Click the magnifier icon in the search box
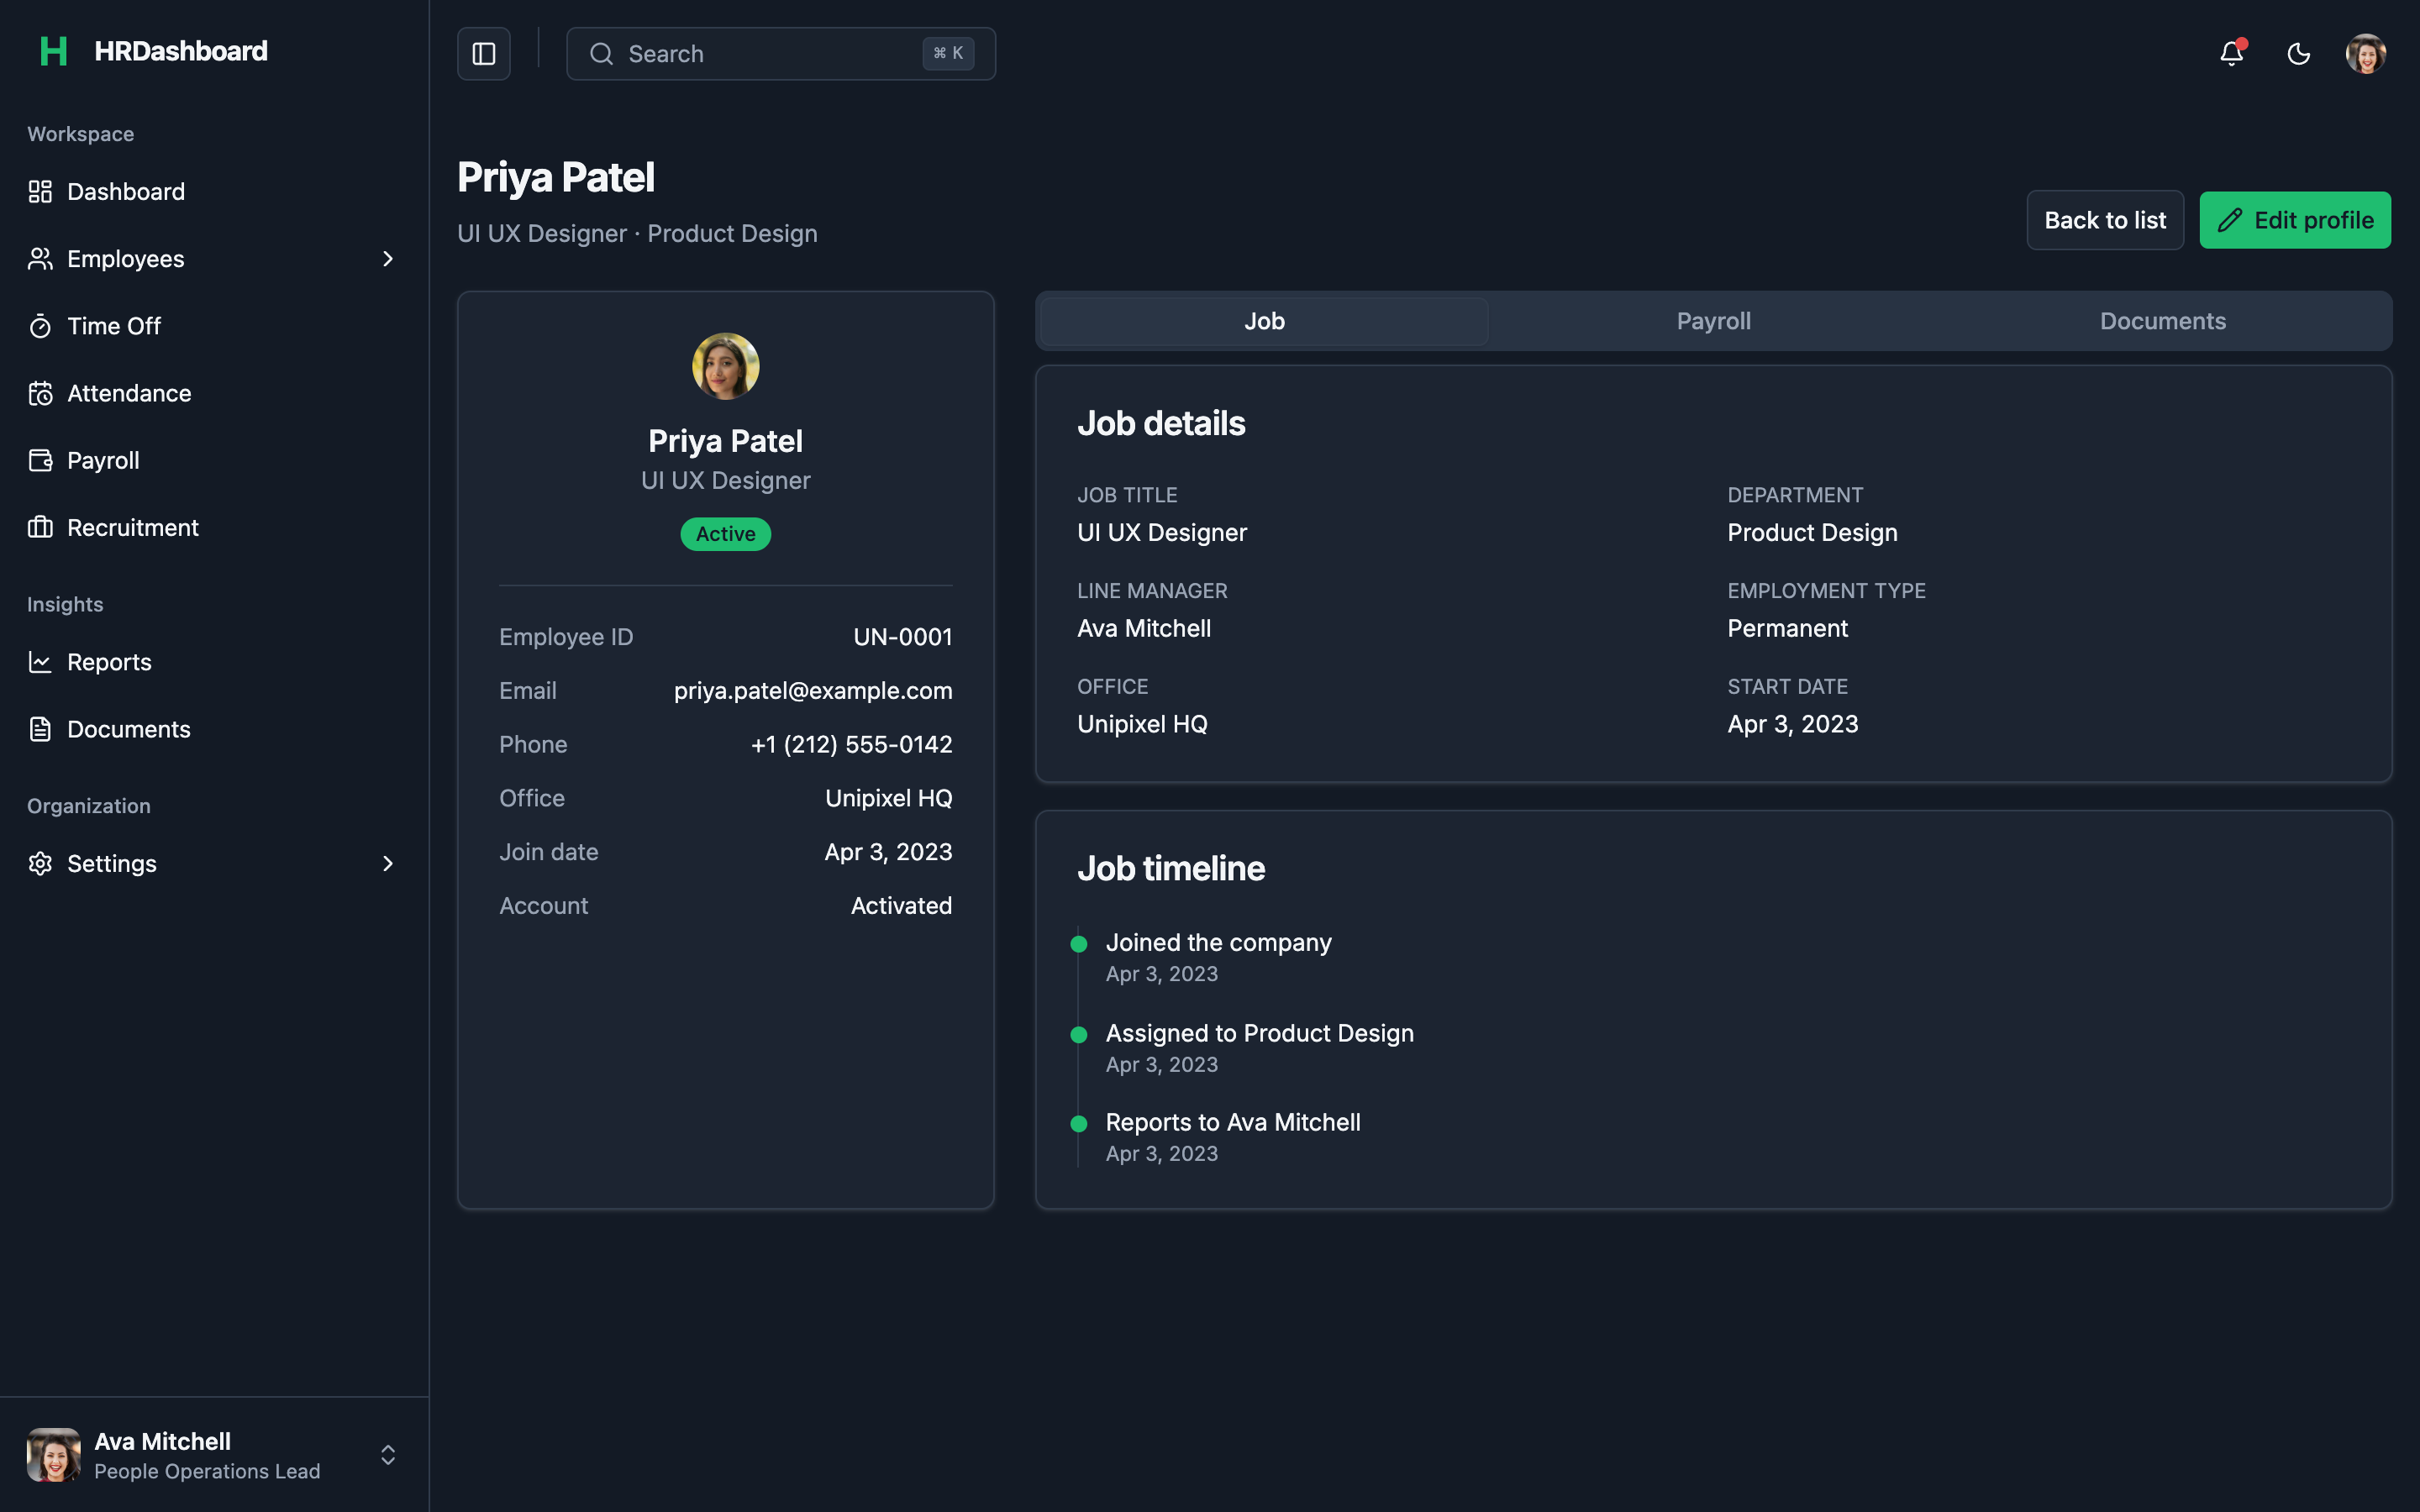Viewport: 2420px width, 1512px height. (602, 54)
